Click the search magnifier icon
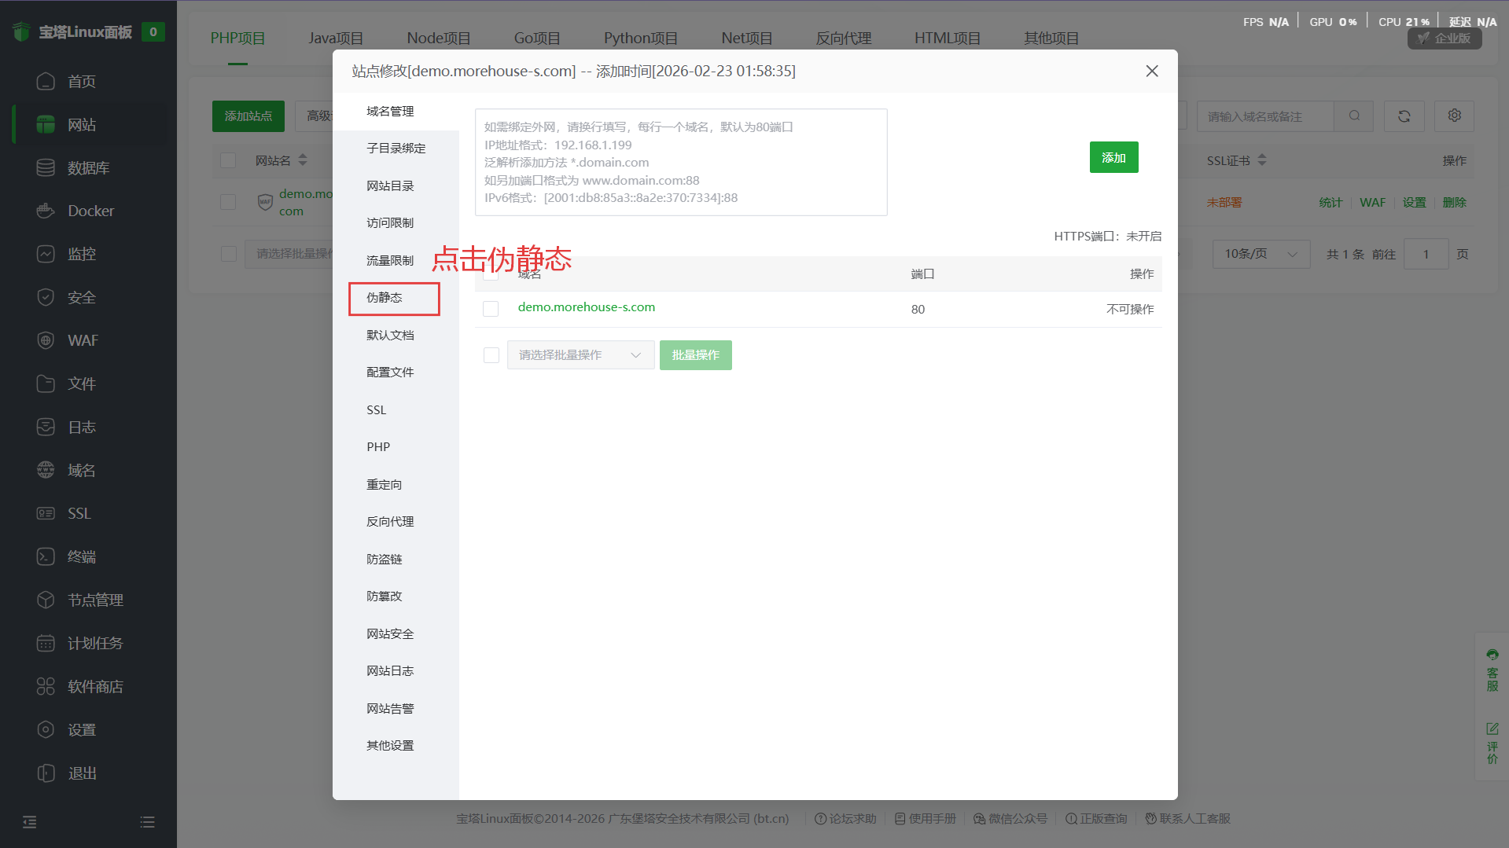 pyautogui.click(x=1354, y=116)
